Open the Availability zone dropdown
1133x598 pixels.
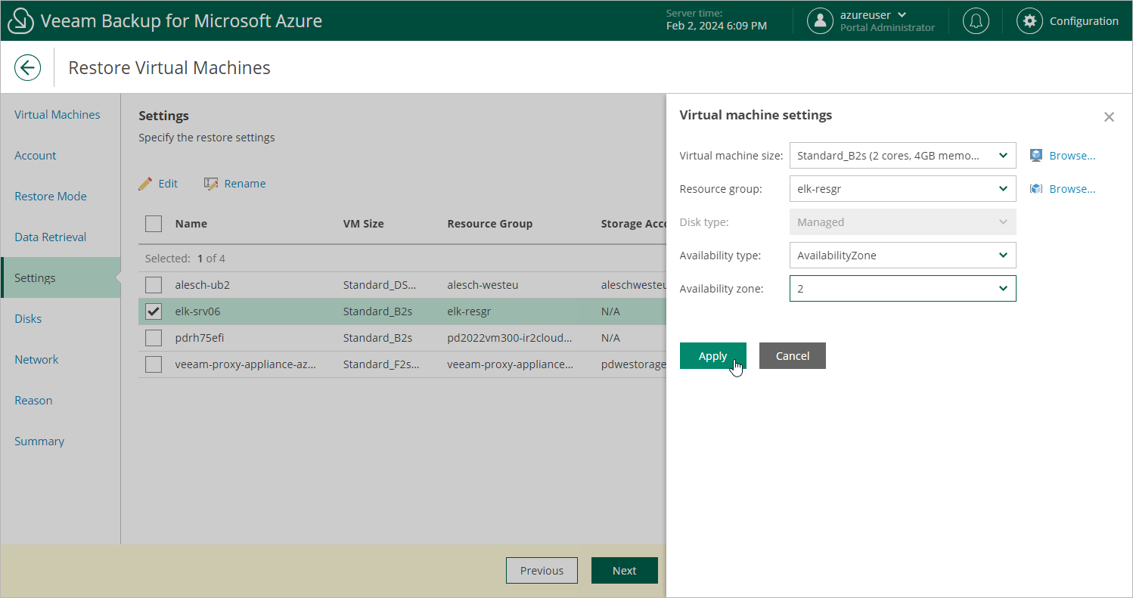point(902,289)
